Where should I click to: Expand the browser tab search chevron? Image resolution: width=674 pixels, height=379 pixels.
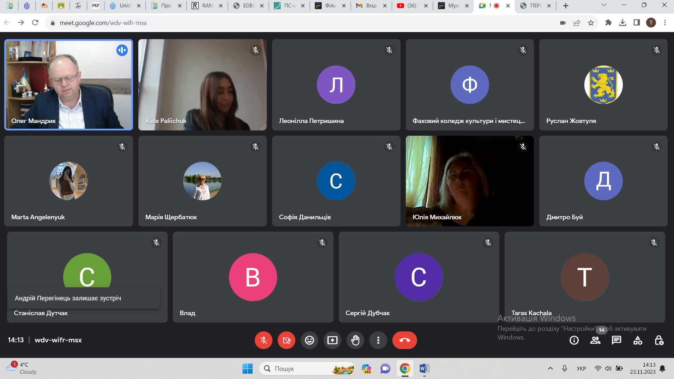click(604, 6)
